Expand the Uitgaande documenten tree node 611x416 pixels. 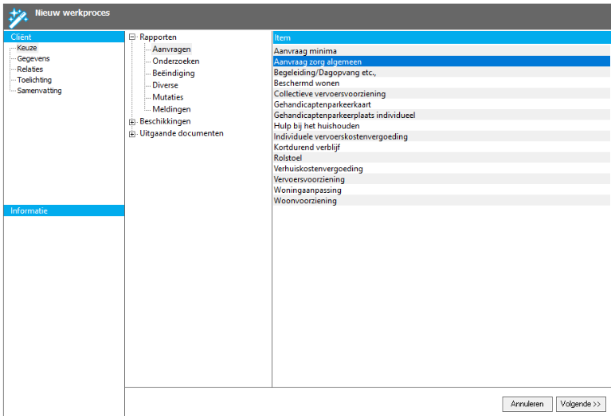point(132,133)
